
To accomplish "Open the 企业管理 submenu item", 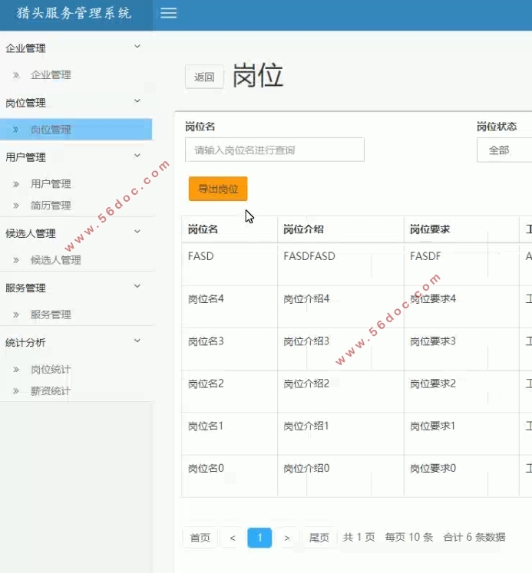I will [x=51, y=75].
